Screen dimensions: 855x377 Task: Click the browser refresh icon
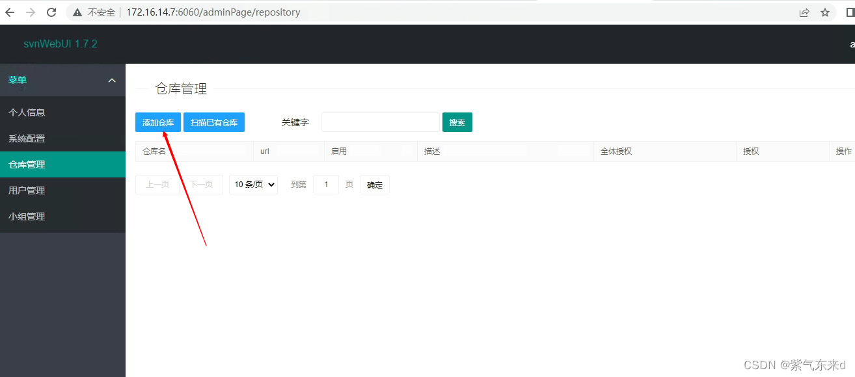[x=51, y=12]
